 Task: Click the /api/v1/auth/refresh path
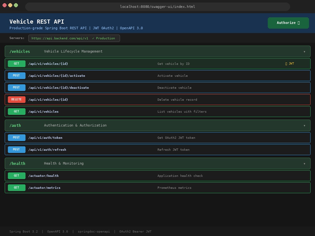pos(47,150)
